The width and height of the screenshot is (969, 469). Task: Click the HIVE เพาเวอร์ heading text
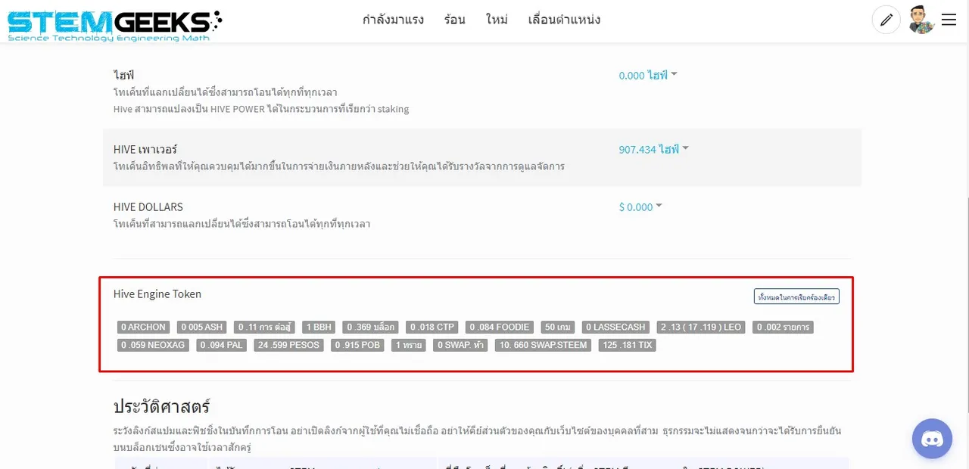[x=145, y=149]
